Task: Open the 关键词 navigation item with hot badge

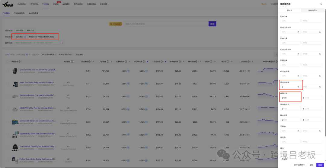Action: click(x=56, y=4)
